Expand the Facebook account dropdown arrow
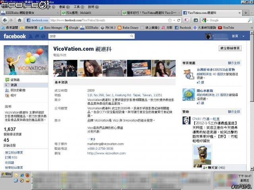 coord(243,36)
